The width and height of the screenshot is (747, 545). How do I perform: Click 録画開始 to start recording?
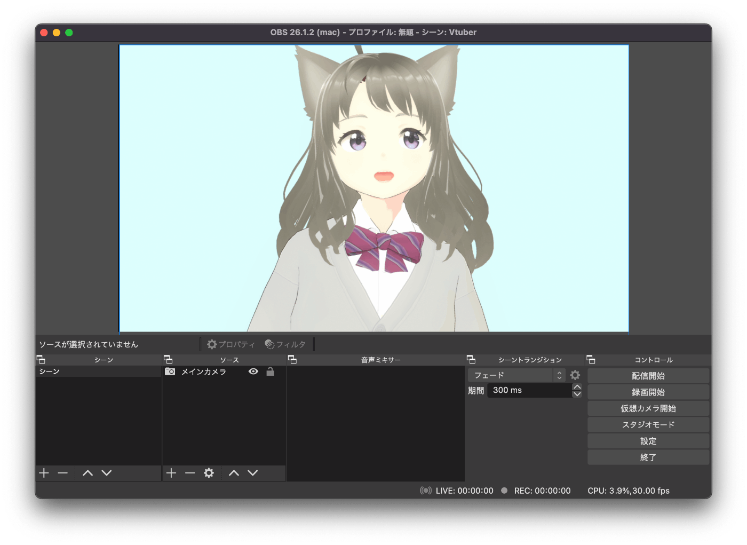click(648, 392)
